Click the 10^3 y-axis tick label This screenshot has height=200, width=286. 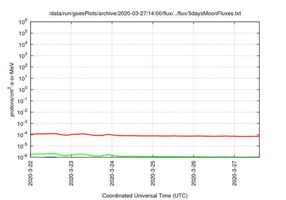pos(23,56)
